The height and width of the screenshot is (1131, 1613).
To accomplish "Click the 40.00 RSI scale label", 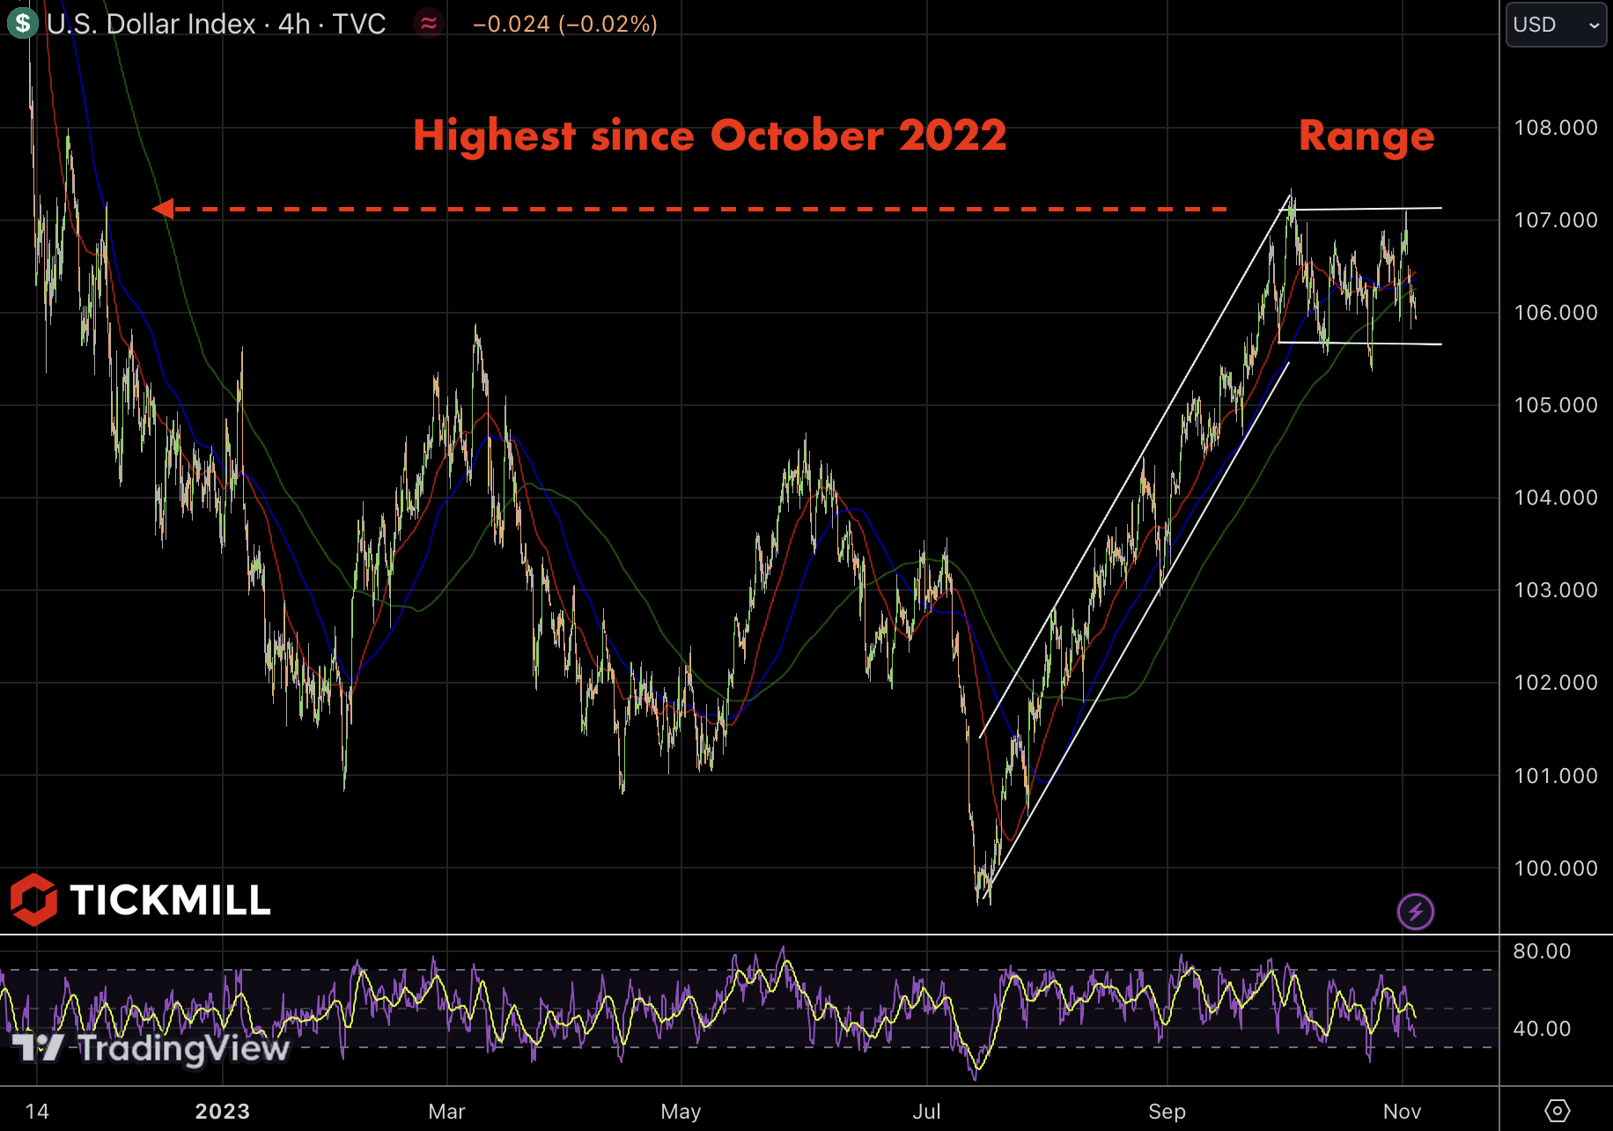I will (1542, 1029).
